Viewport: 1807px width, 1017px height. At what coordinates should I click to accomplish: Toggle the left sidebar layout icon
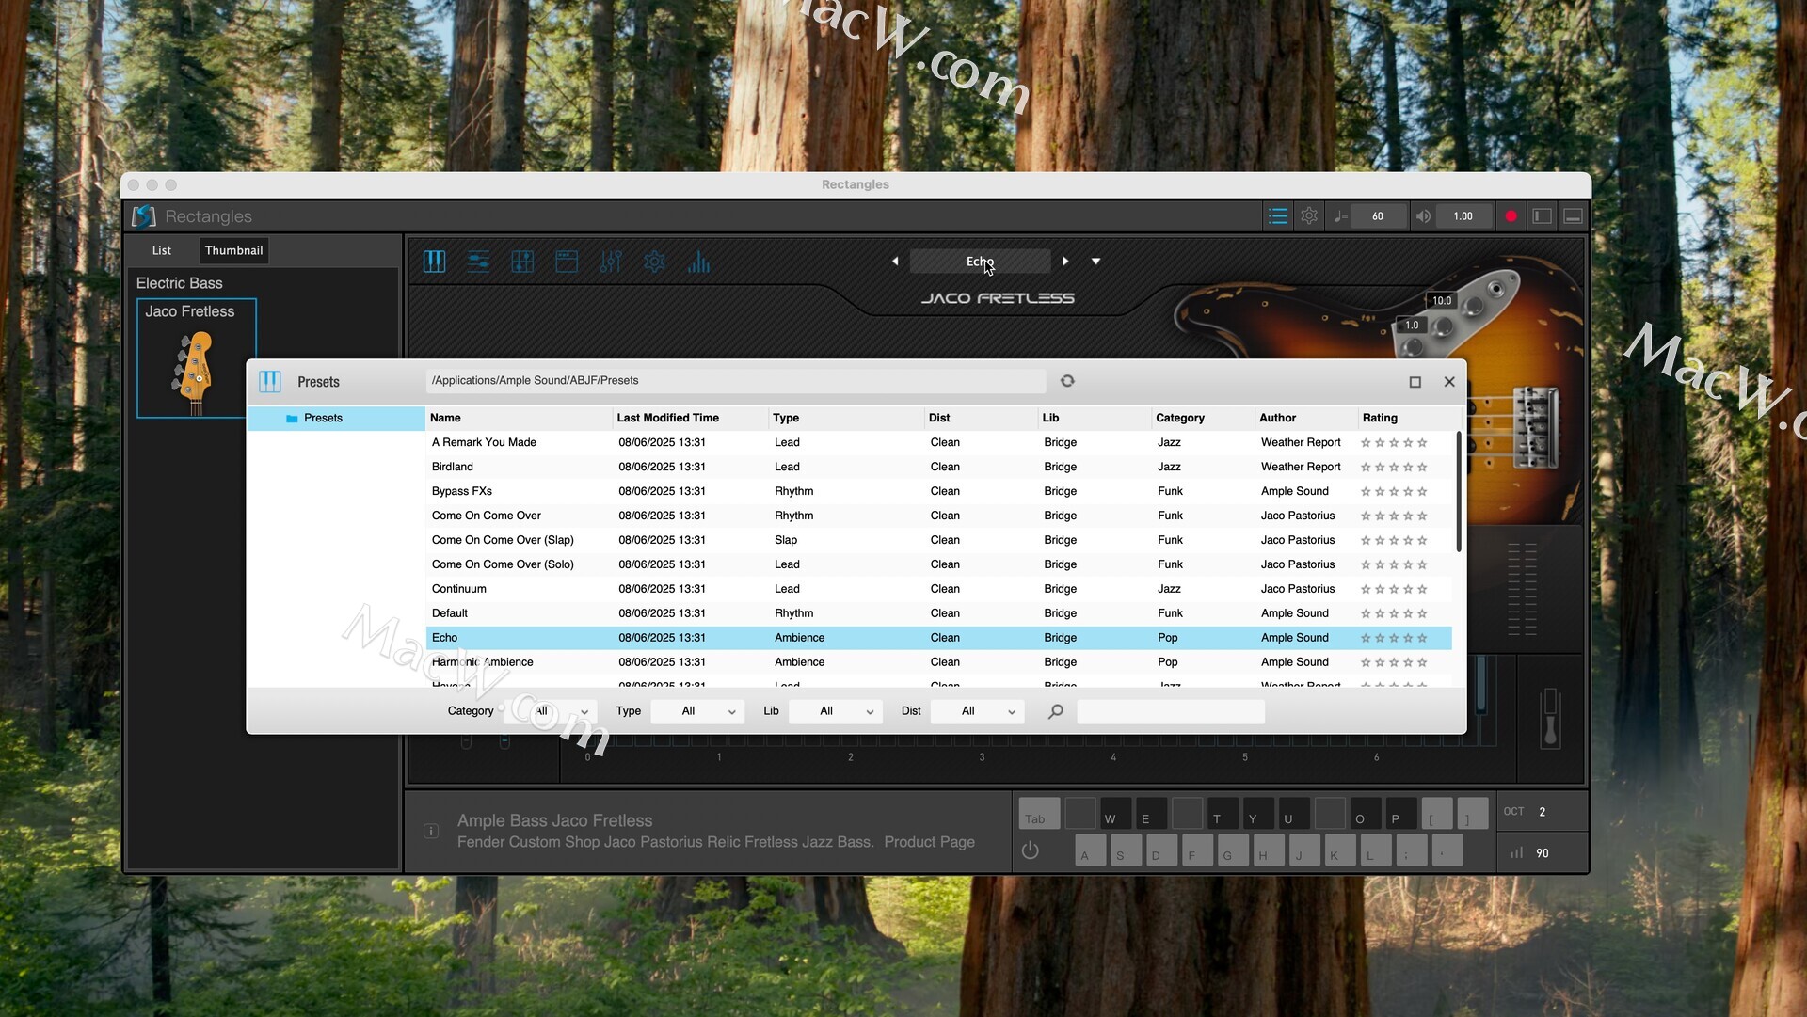(x=1543, y=216)
